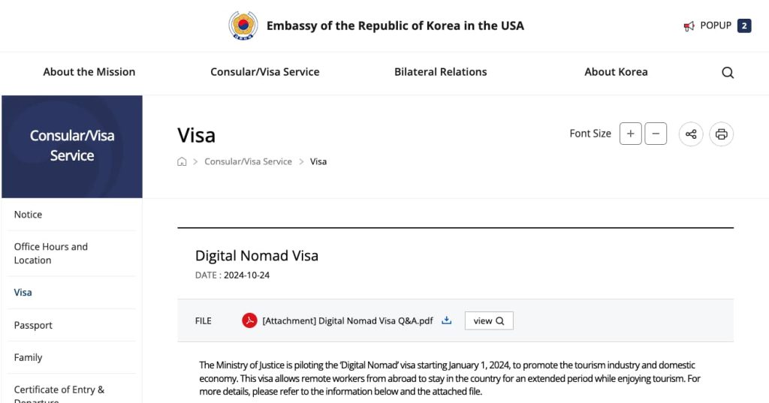This screenshot has width=769, height=403.
Task: Click the home breadcrumb icon
Action: click(182, 161)
